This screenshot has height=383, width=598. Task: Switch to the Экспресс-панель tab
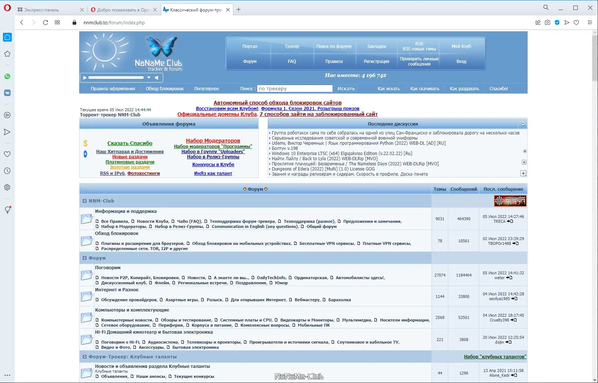50,10
